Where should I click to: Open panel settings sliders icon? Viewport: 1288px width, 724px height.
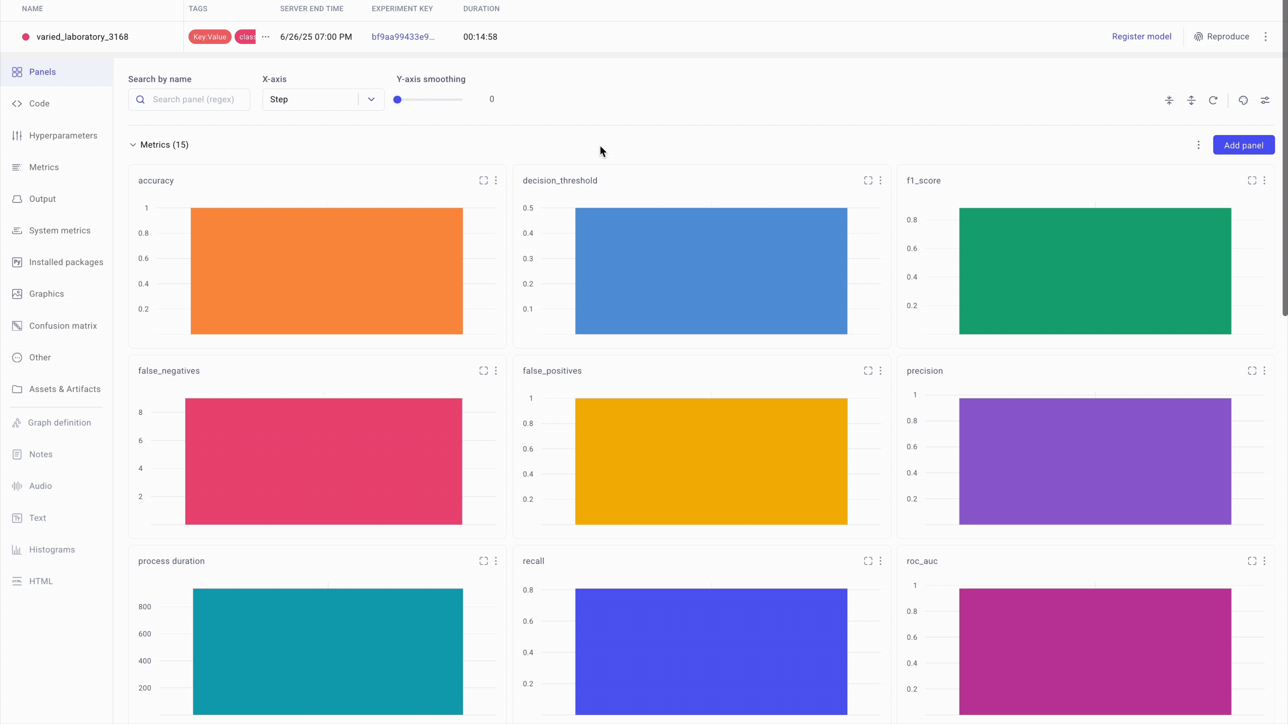click(x=1265, y=101)
